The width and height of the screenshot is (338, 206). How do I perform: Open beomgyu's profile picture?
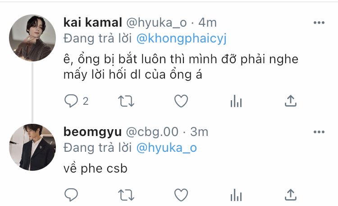[32, 147]
